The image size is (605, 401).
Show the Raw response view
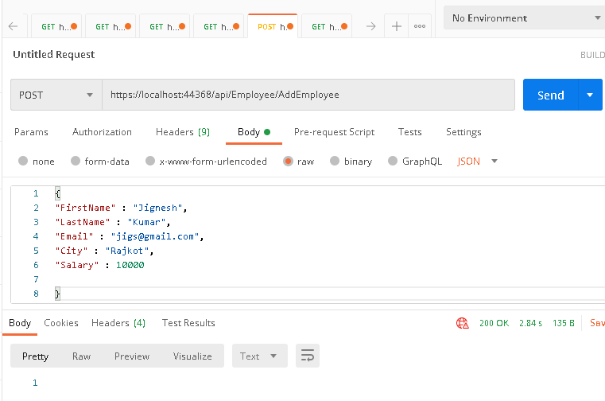[x=81, y=356]
